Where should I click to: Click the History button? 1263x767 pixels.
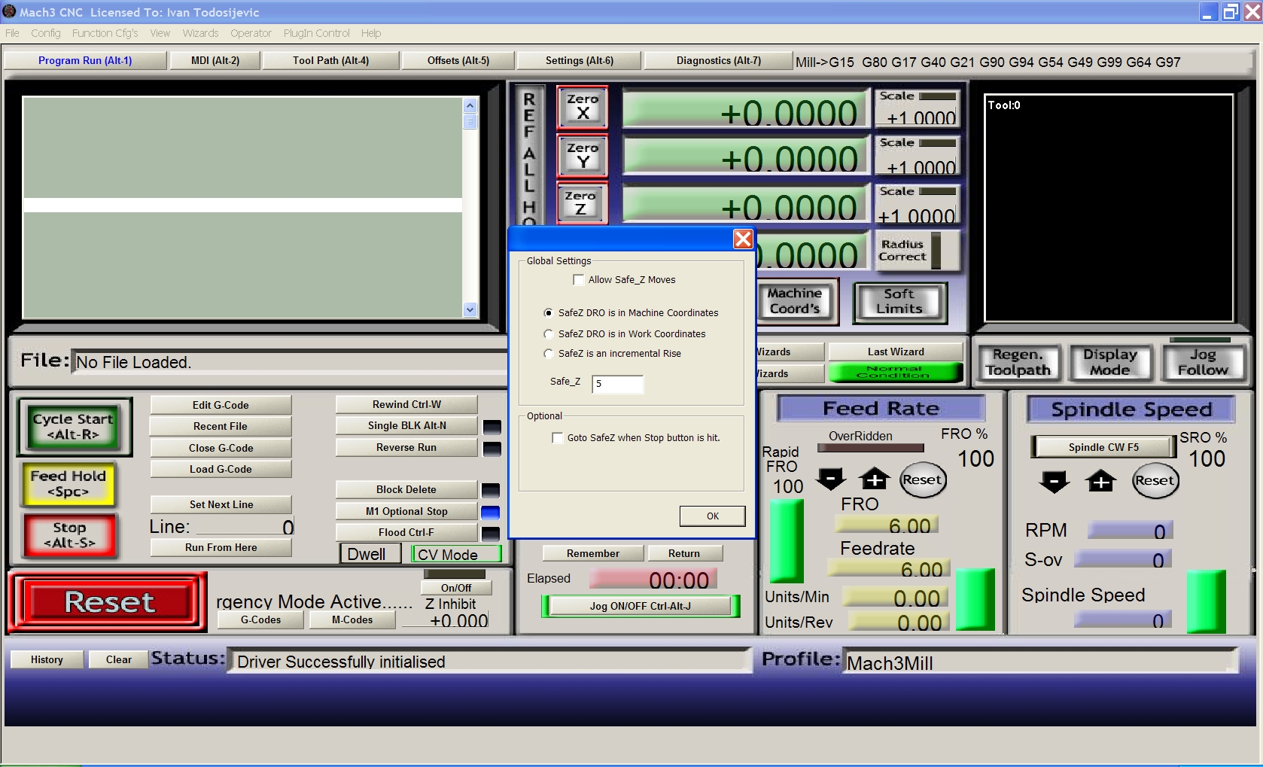pos(47,660)
